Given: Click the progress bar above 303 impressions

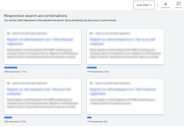Looking at the screenshot, I should click(x=42, y=118).
